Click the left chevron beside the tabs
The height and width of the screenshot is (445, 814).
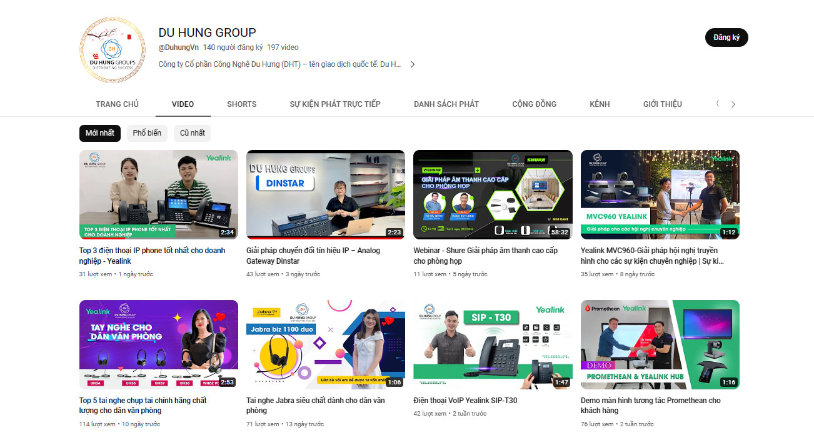point(717,104)
